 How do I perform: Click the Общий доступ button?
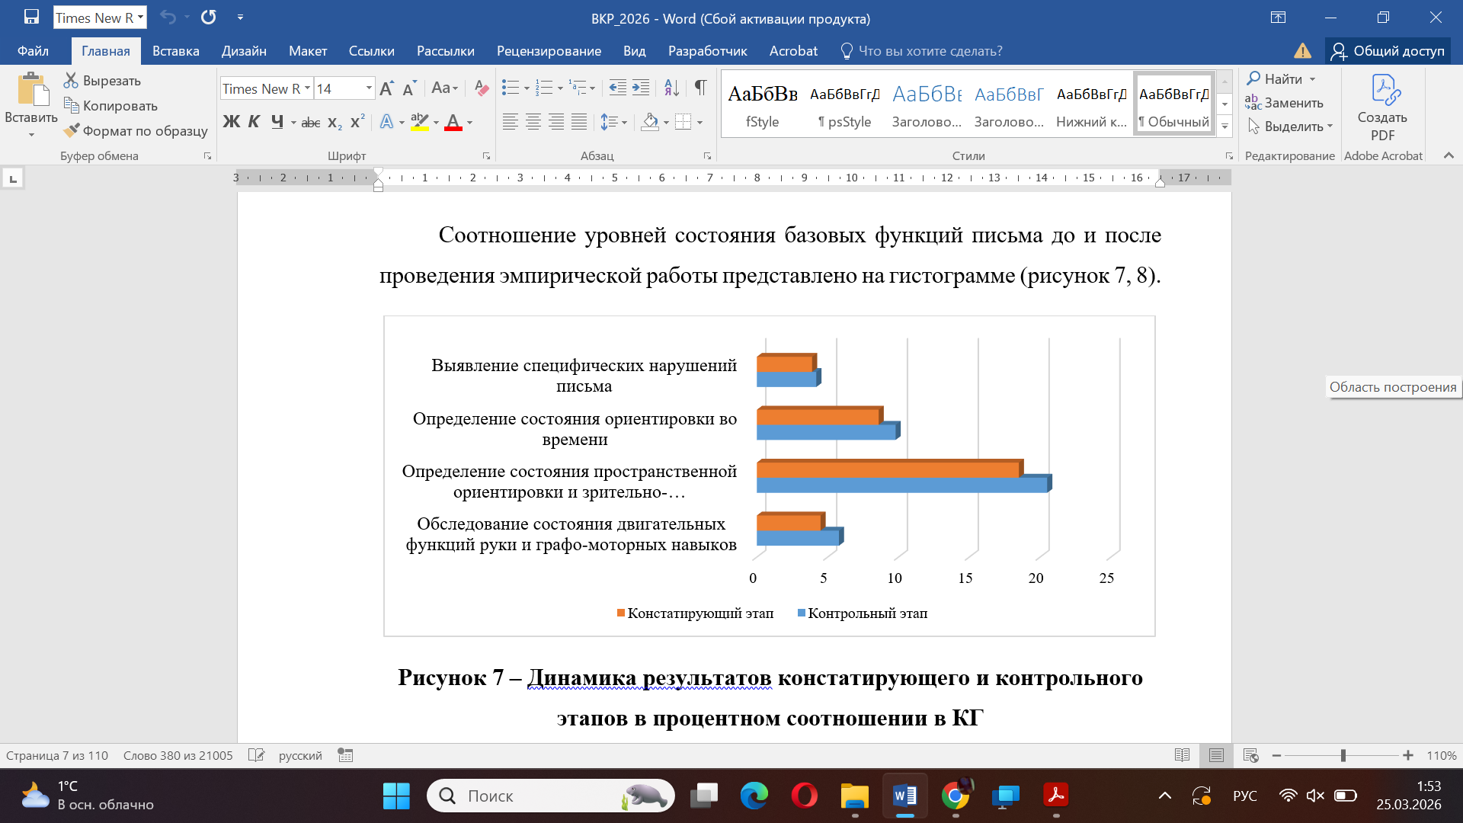coord(1388,51)
